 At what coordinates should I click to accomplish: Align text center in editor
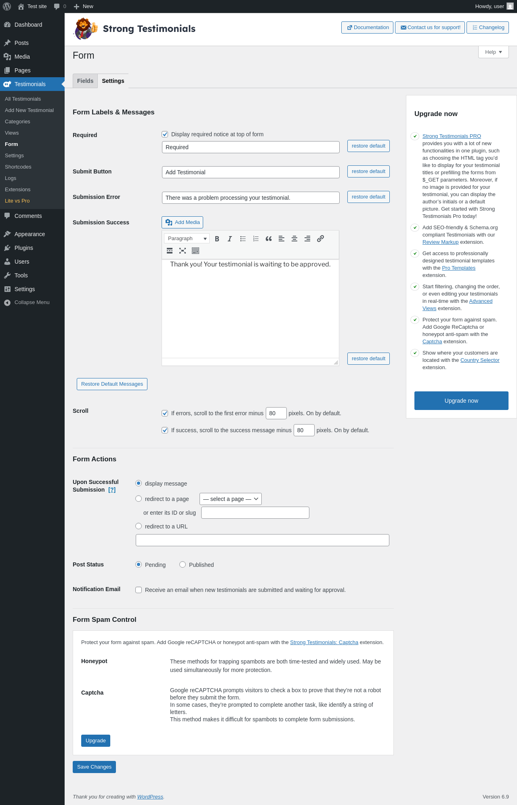294,239
